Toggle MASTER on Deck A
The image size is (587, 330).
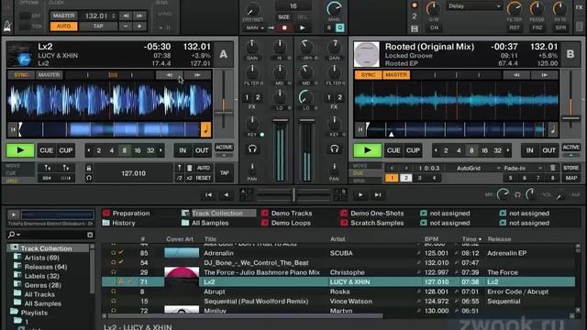49,75
